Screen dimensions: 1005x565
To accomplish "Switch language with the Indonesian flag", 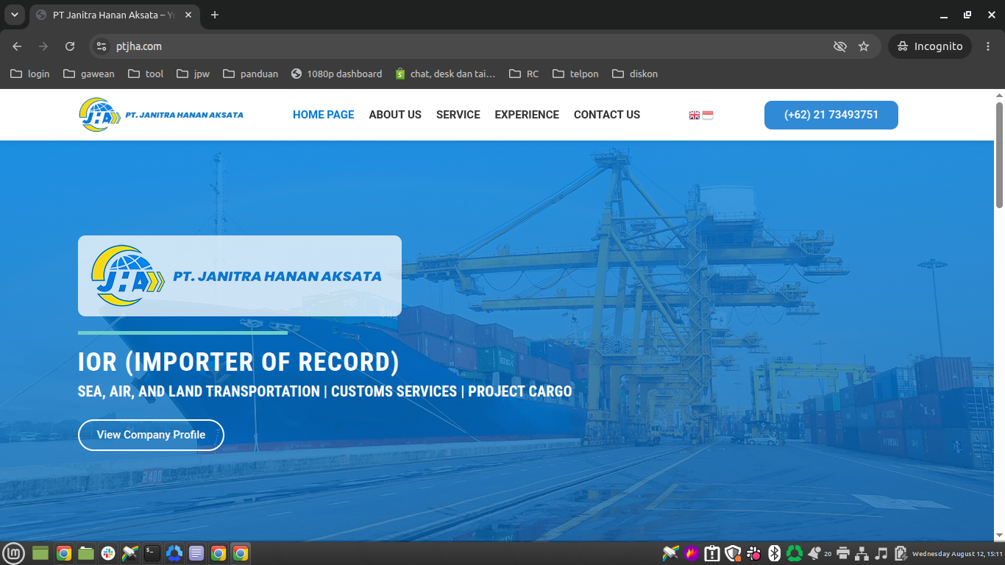I will coord(708,115).
